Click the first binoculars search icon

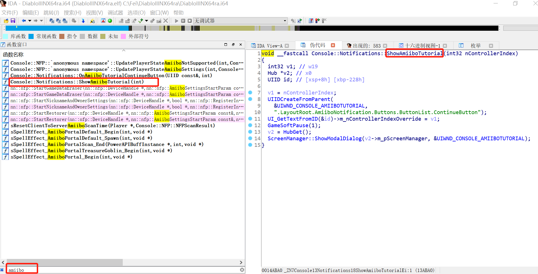[52, 21]
